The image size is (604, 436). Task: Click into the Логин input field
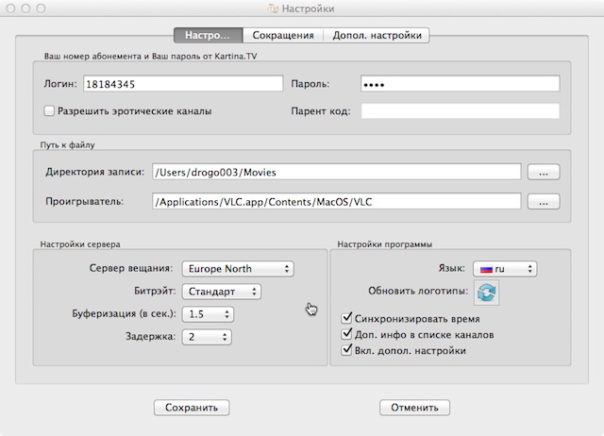pyautogui.click(x=182, y=84)
